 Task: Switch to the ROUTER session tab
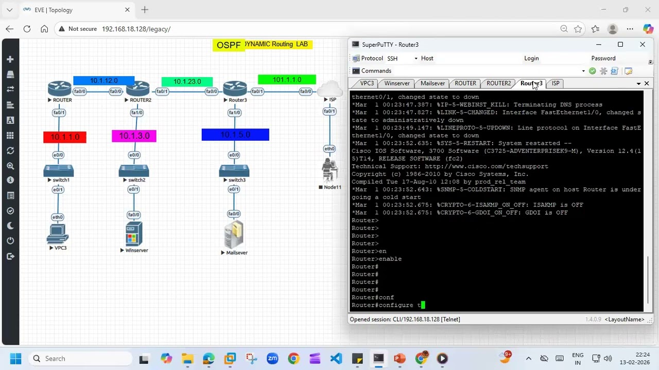click(465, 83)
